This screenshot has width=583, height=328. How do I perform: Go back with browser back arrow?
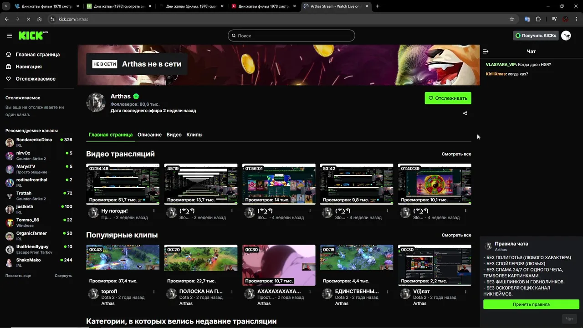click(x=6, y=19)
